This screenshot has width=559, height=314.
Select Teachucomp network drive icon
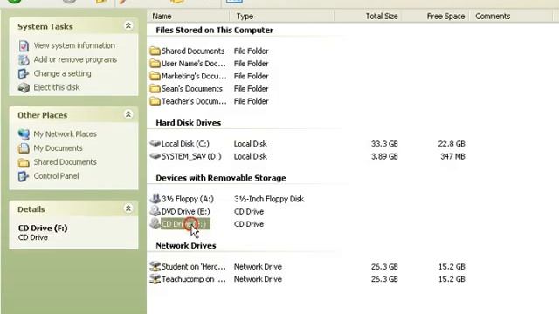[155, 279]
